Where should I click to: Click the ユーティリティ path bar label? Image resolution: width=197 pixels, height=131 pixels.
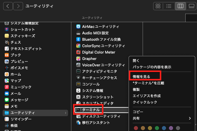pos(92,18)
